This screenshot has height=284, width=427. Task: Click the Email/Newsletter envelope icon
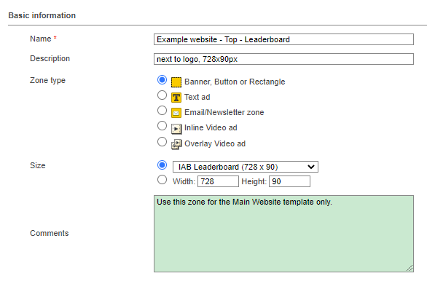click(176, 113)
